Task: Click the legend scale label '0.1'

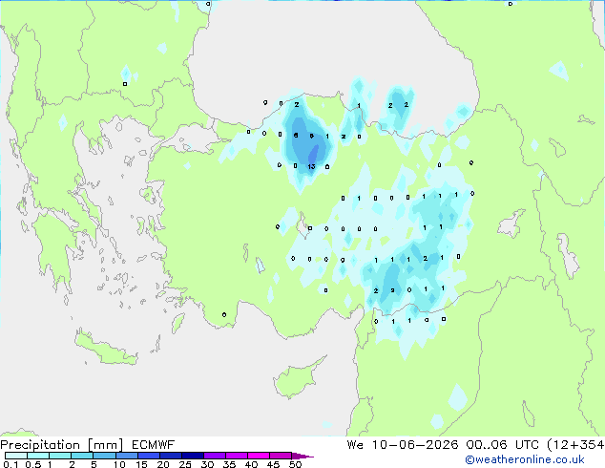Action: click(10, 464)
